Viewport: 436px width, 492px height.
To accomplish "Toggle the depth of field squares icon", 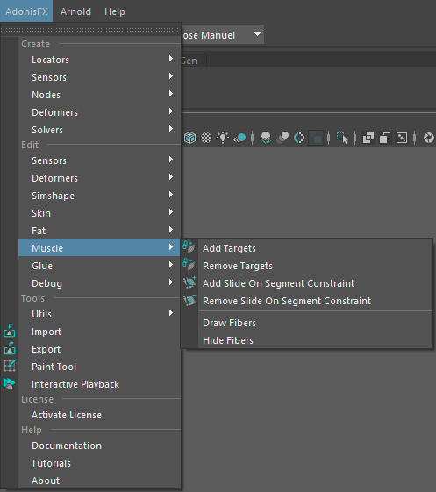I will [x=316, y=138].
